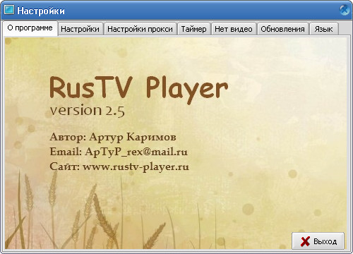This screenshot has height=254, width=353.
Task: Switch to the Язык tab
Action: (324, 29)
